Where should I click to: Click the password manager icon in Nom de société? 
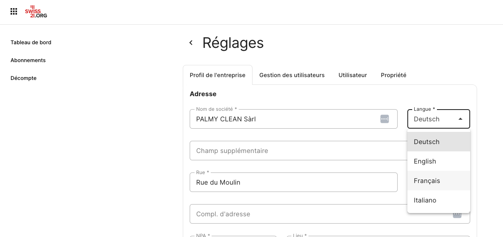[385, 119]
